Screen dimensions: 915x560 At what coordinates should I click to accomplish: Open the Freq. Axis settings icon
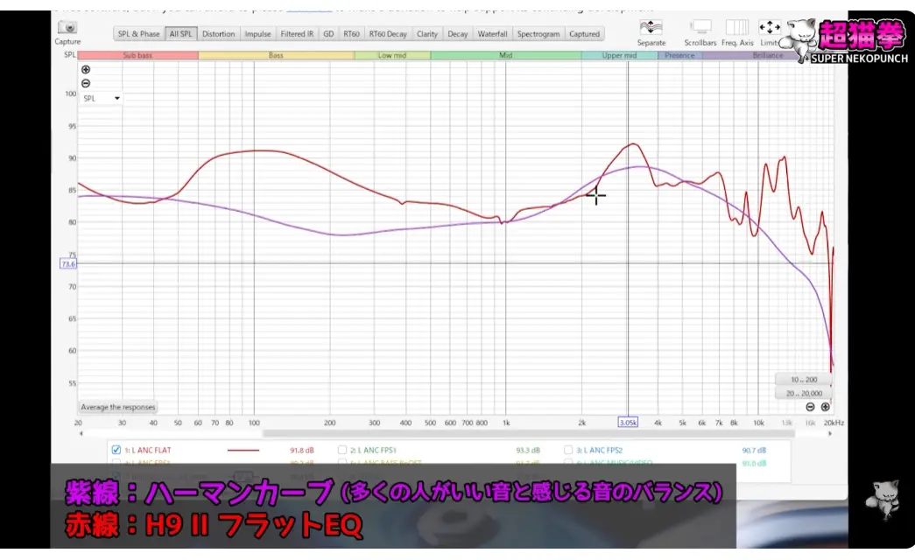(736, 27)
